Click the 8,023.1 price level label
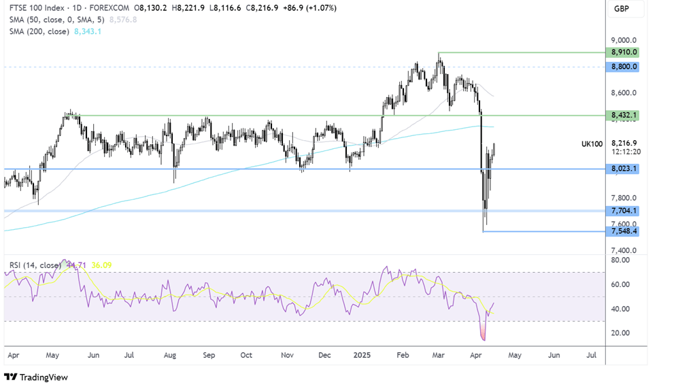This screenshot has height=389, width=678. pyautogui.click(x=623, y=169)
